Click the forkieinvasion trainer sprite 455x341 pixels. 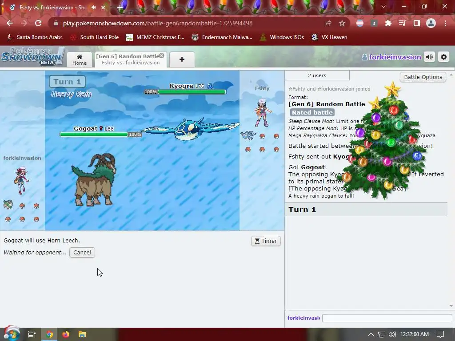click(x=21, y=180)
